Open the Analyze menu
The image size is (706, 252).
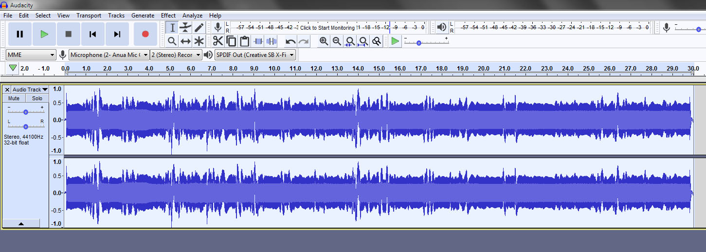[x=192, y=16]
